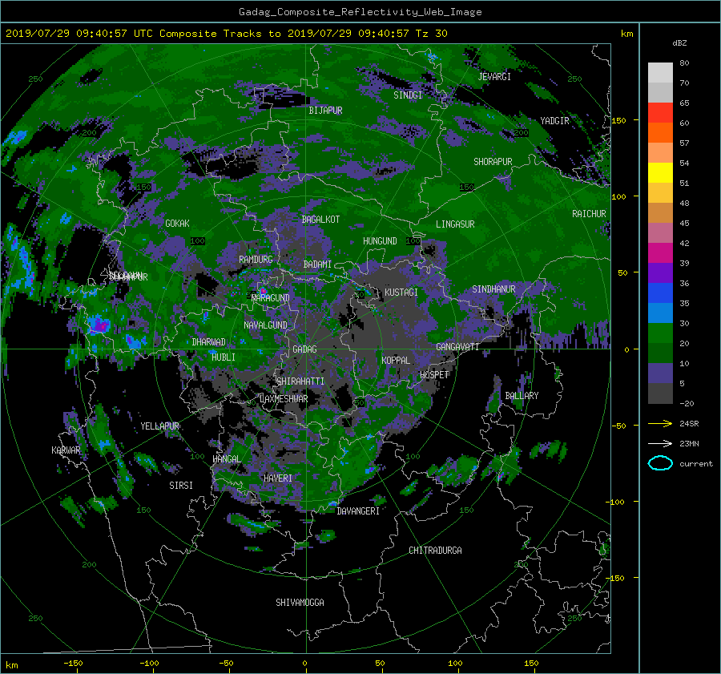Select the grey 70-80 dBZ color swatch
The height and width of the screenshot is (674, 721).
click(x=660, y=73)
